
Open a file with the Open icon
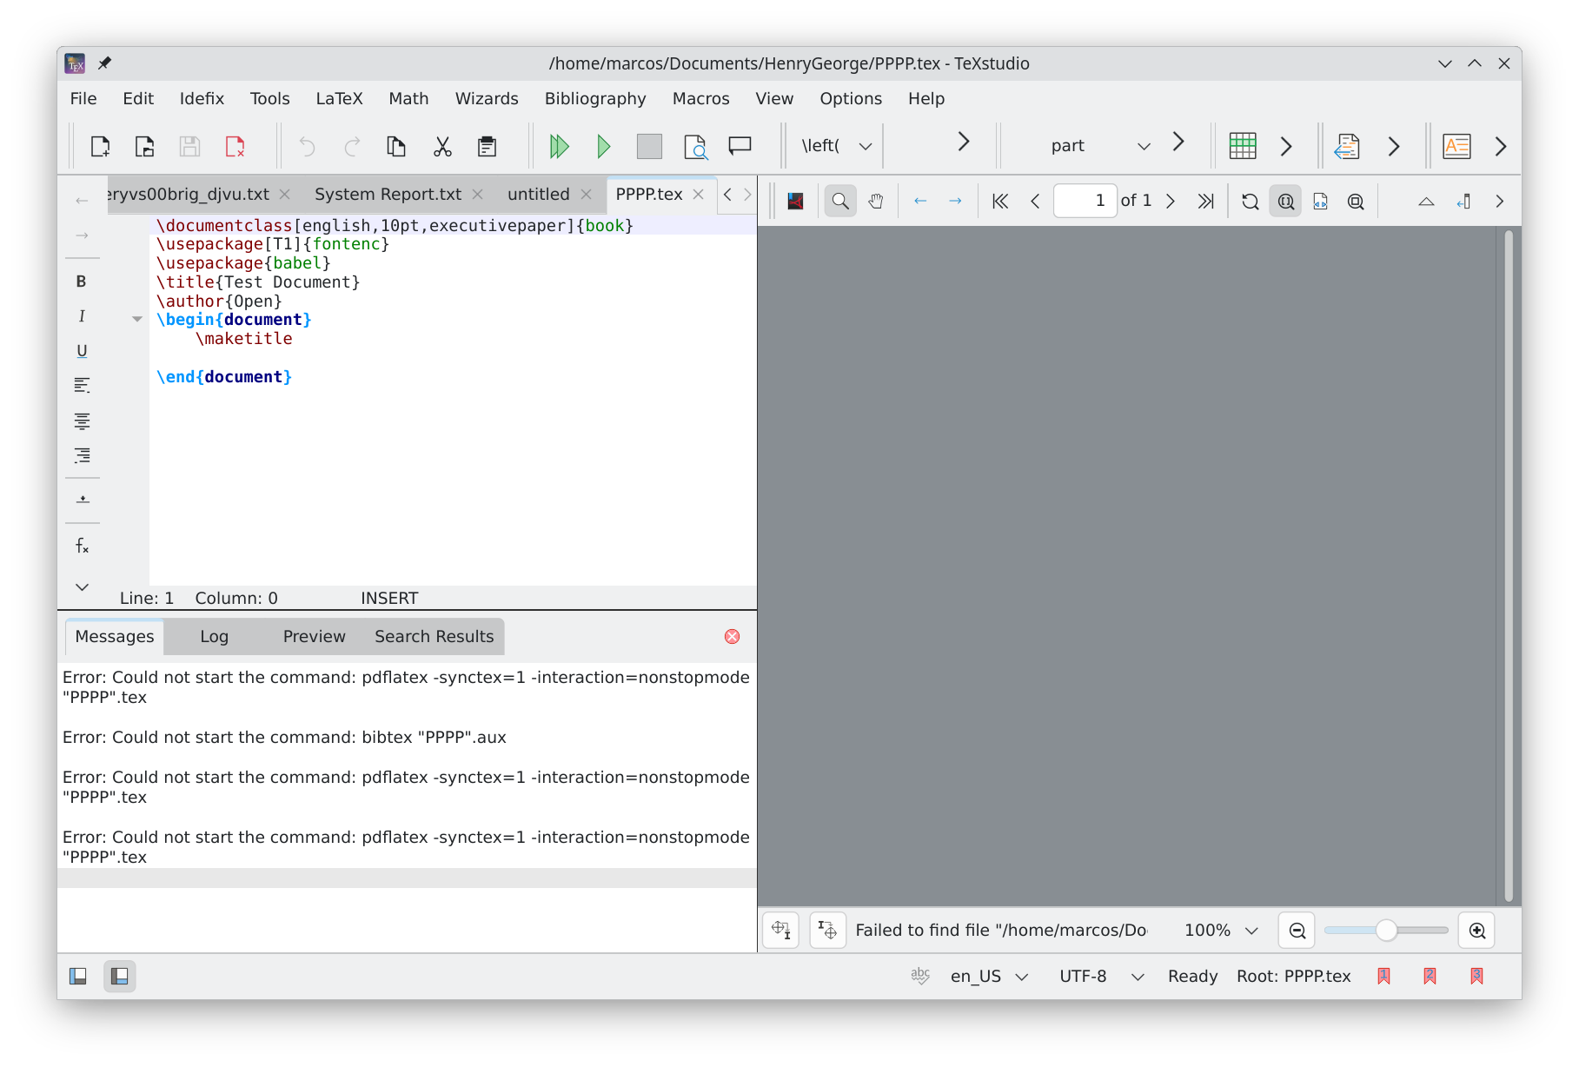click(145, 146)
